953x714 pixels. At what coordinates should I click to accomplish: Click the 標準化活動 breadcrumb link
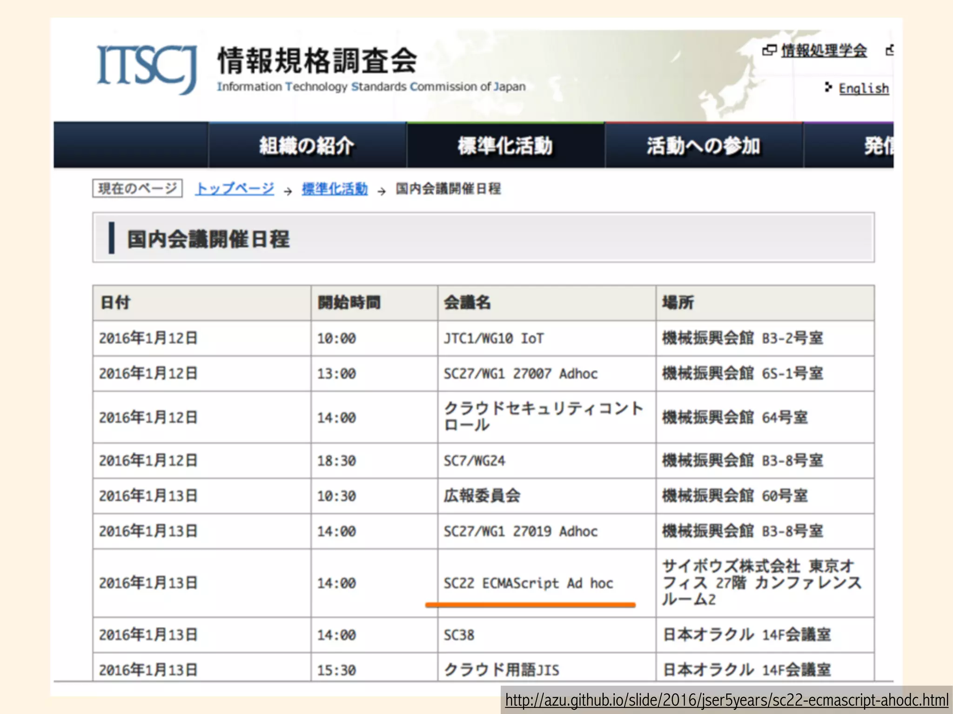point(335,189)
